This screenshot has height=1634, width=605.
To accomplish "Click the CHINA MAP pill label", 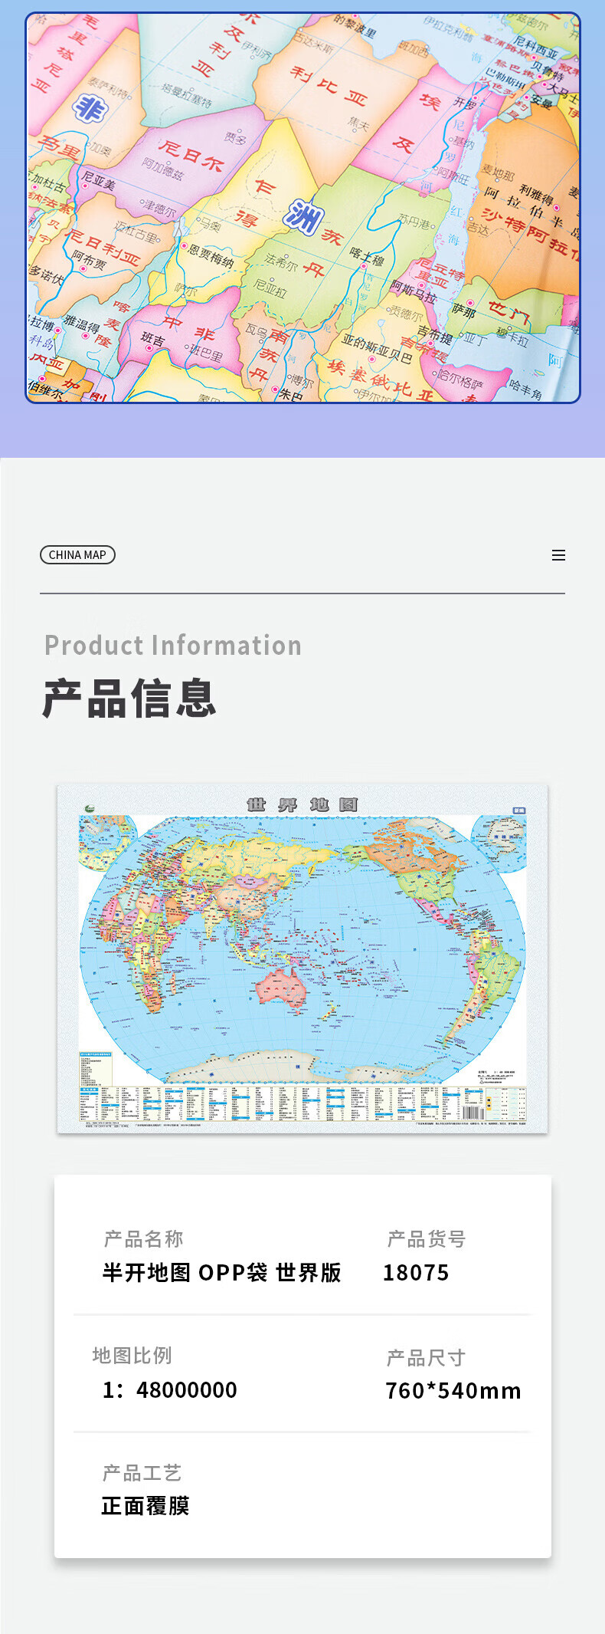I will pos(77,554).
